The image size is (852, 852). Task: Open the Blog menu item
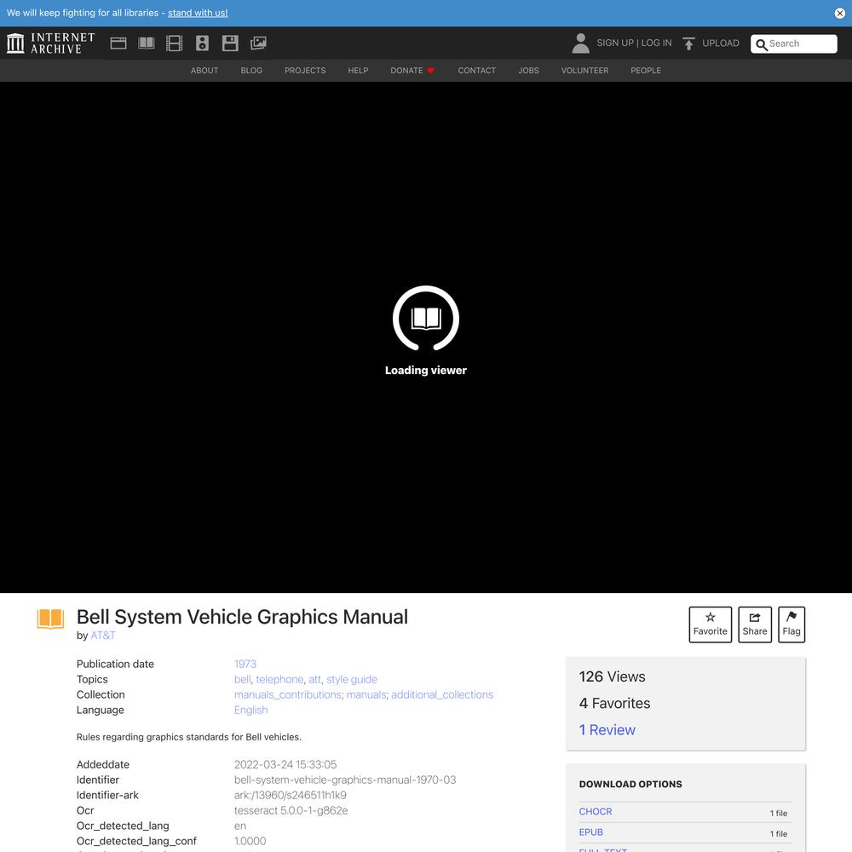pos(251,71)
